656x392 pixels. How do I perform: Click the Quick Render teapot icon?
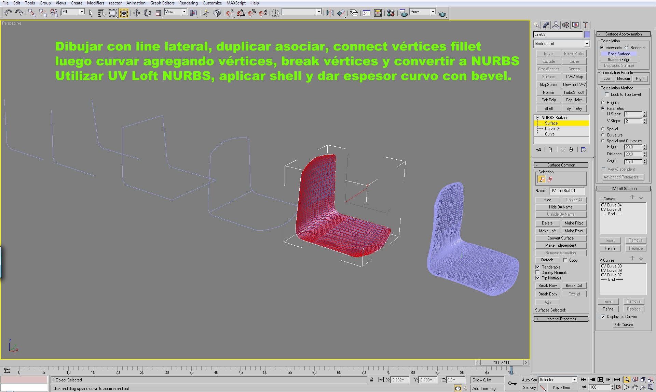pos(442,14)
